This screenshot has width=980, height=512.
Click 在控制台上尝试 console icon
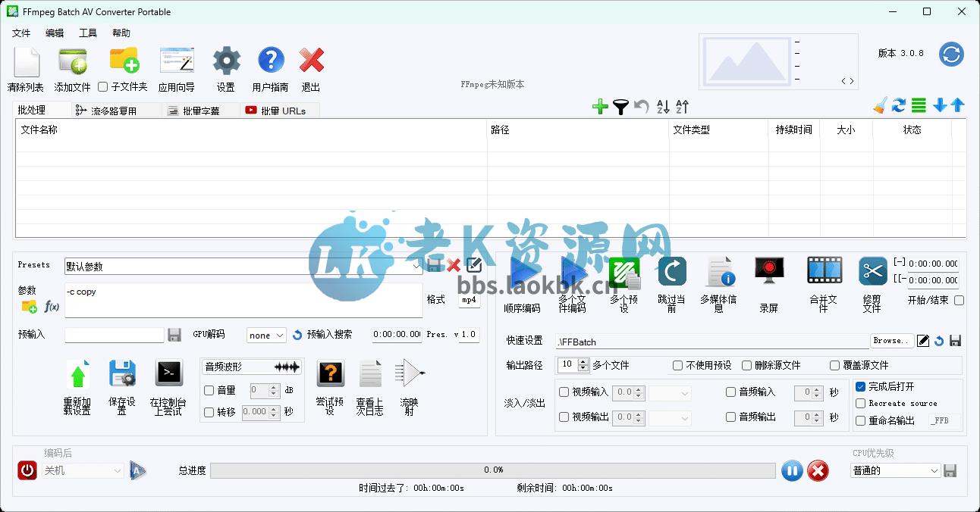168,373
